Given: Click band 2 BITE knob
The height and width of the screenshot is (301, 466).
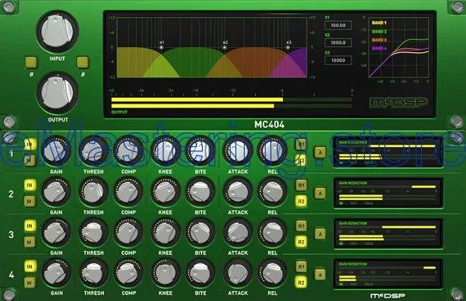Looking at the screenshot, I should tap(200, 192).
